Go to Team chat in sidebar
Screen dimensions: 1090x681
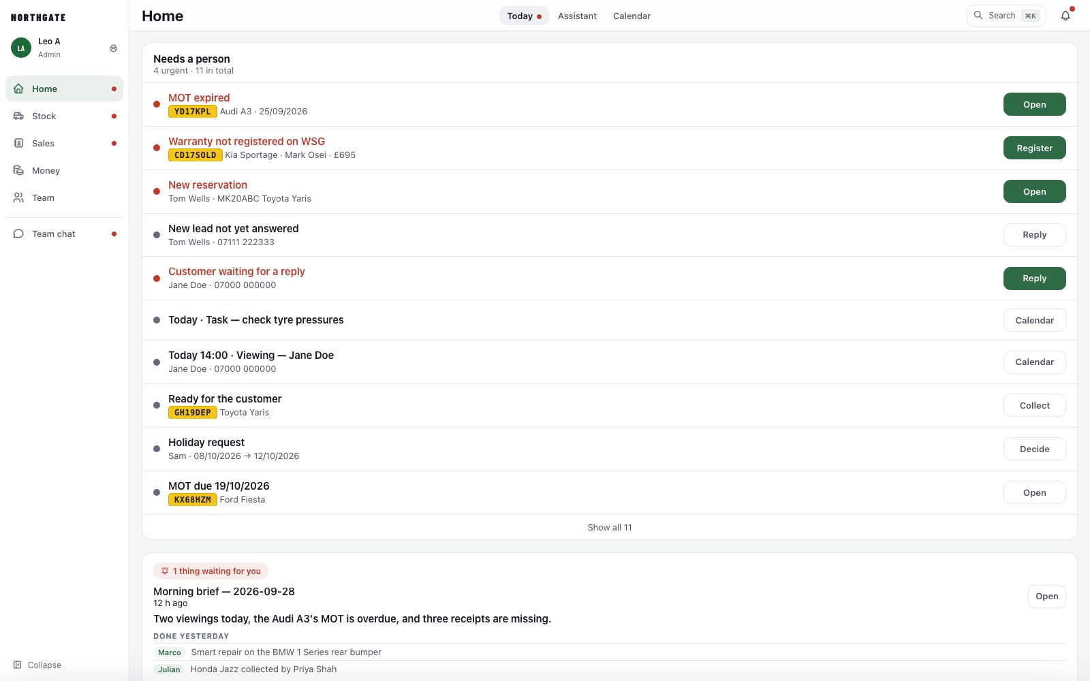tap(64, 234)
